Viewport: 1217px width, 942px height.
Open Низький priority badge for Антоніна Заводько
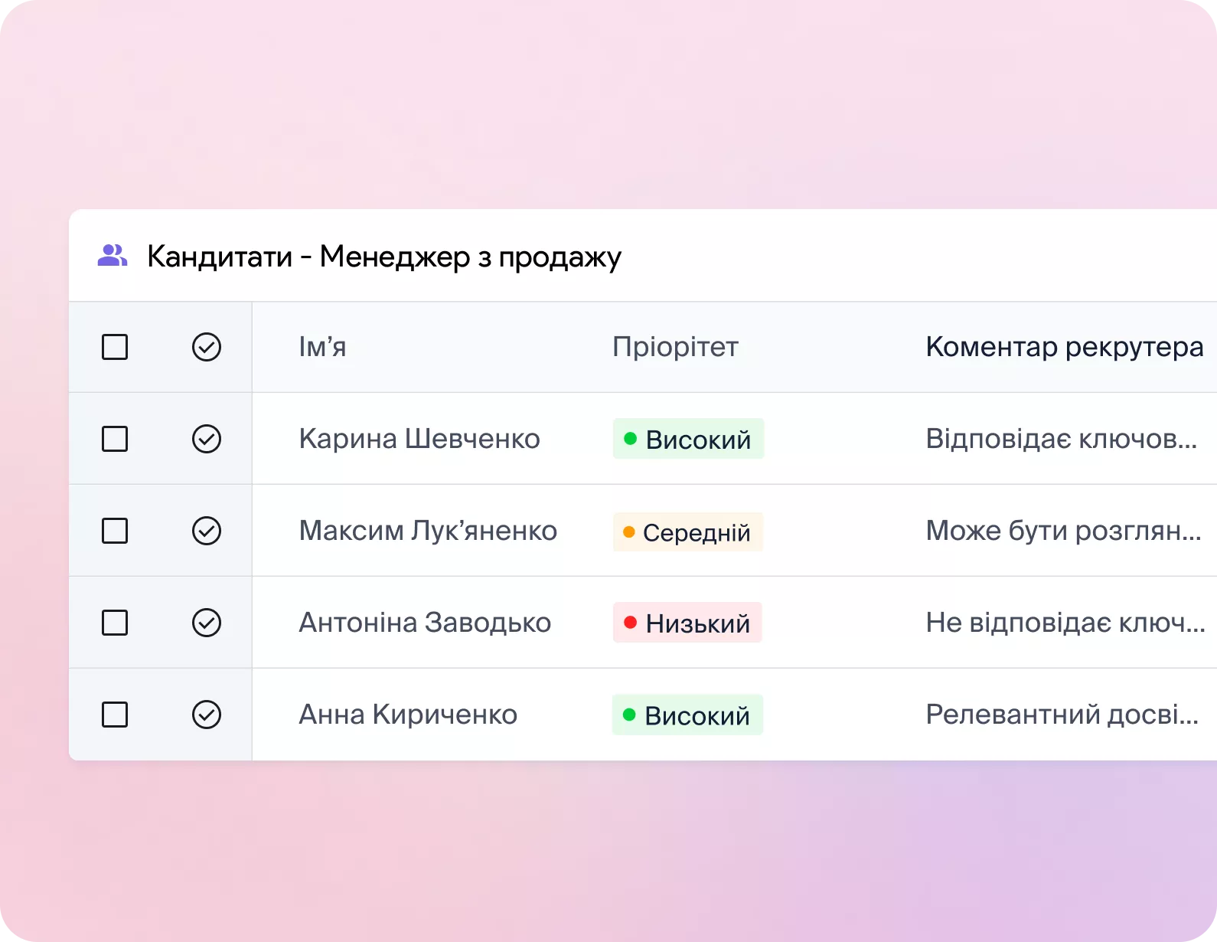687,623
